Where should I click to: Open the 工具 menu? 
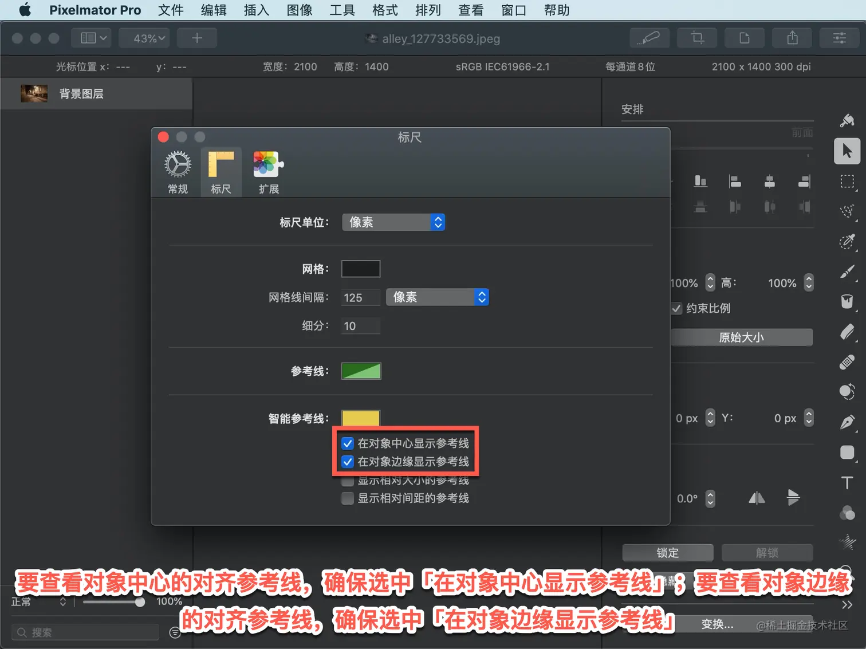[x=343, y=10]
